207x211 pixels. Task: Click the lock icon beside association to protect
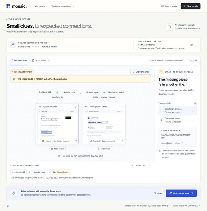click(x=13, y=45)
